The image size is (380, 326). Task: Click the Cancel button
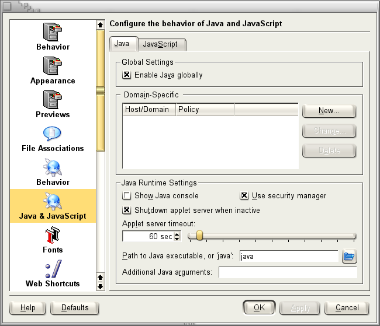(x=347, y=308)
